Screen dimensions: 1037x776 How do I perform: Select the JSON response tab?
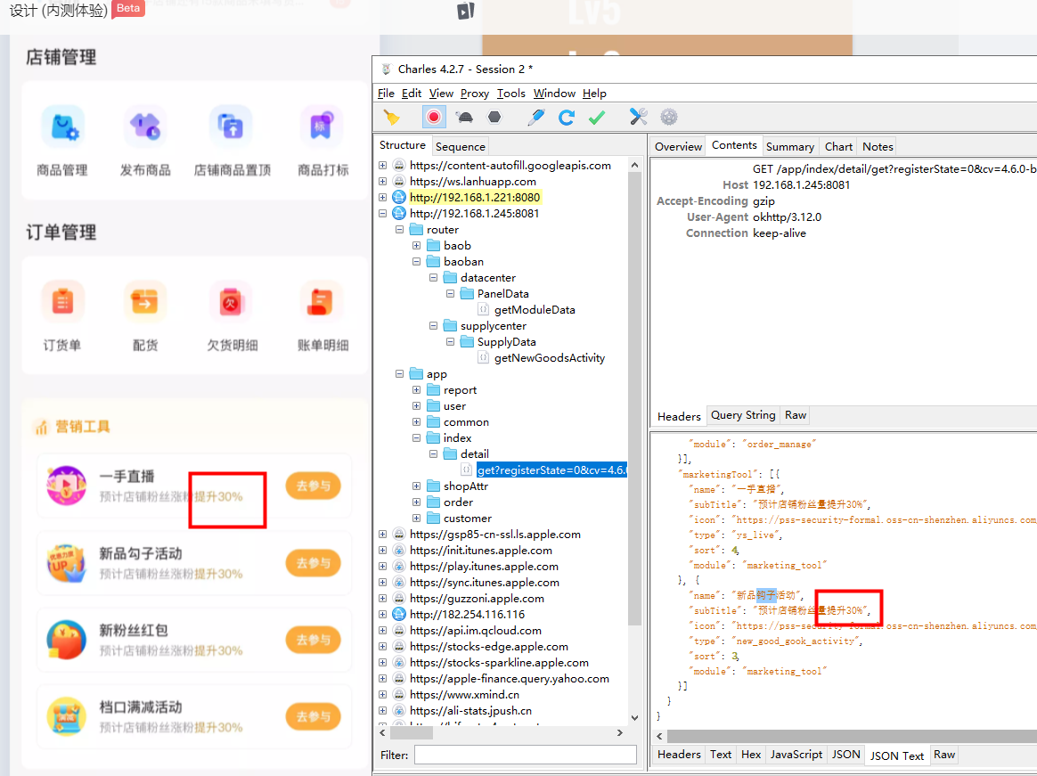pos(845,754)
